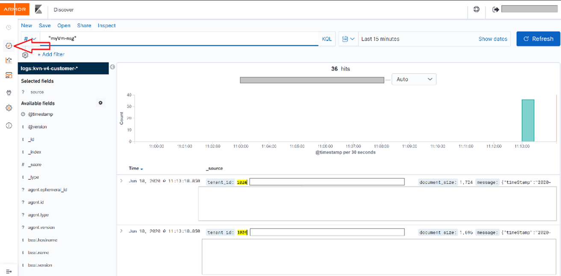Open the Inspect menu item
This screenshot has width=561, height=276.
[x=106, y=26]
